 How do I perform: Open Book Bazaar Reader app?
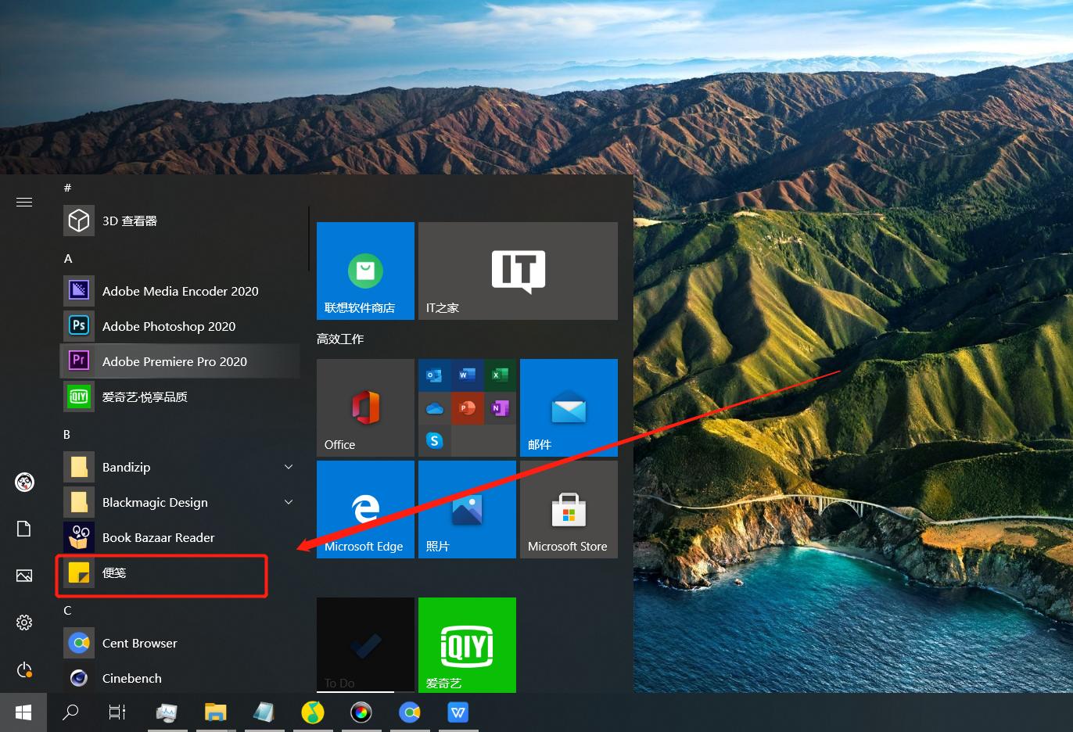(158, 537)
